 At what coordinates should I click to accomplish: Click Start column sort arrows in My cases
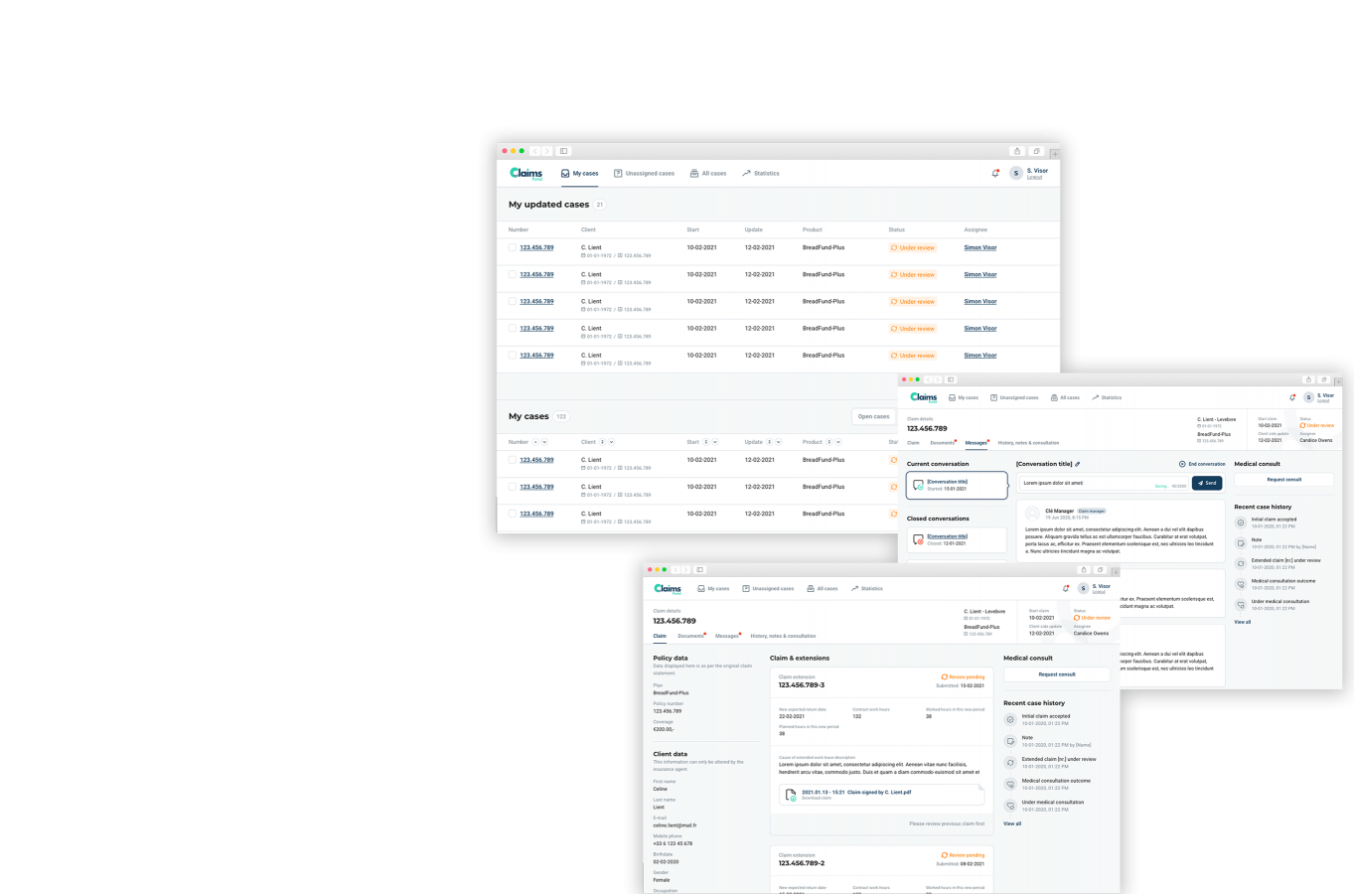click(x=705, y=442)
